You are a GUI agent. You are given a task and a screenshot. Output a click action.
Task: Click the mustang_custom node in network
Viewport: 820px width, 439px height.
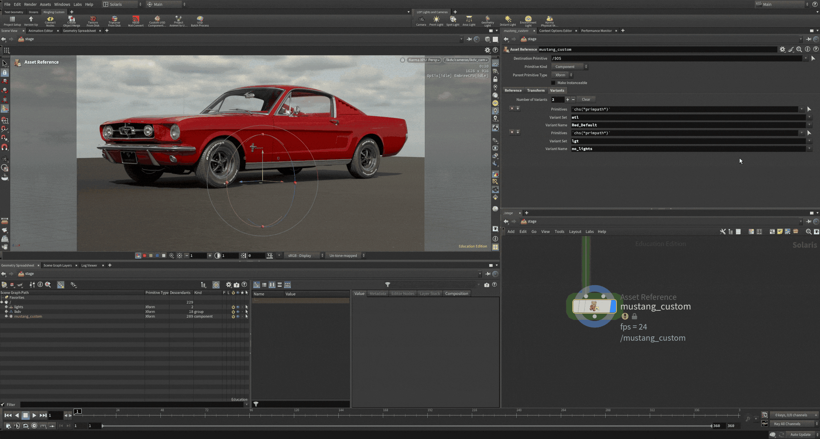point(594,306)
